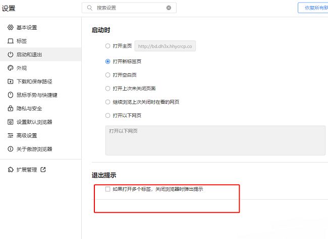Click the 下载和保存路径 folder icon
This screenshot has height=239, width=328.
[11, 82]
